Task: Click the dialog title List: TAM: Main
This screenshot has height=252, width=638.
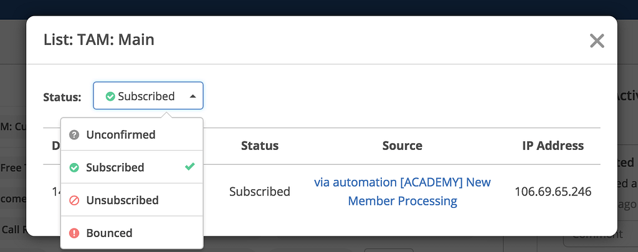Action: 99,40
